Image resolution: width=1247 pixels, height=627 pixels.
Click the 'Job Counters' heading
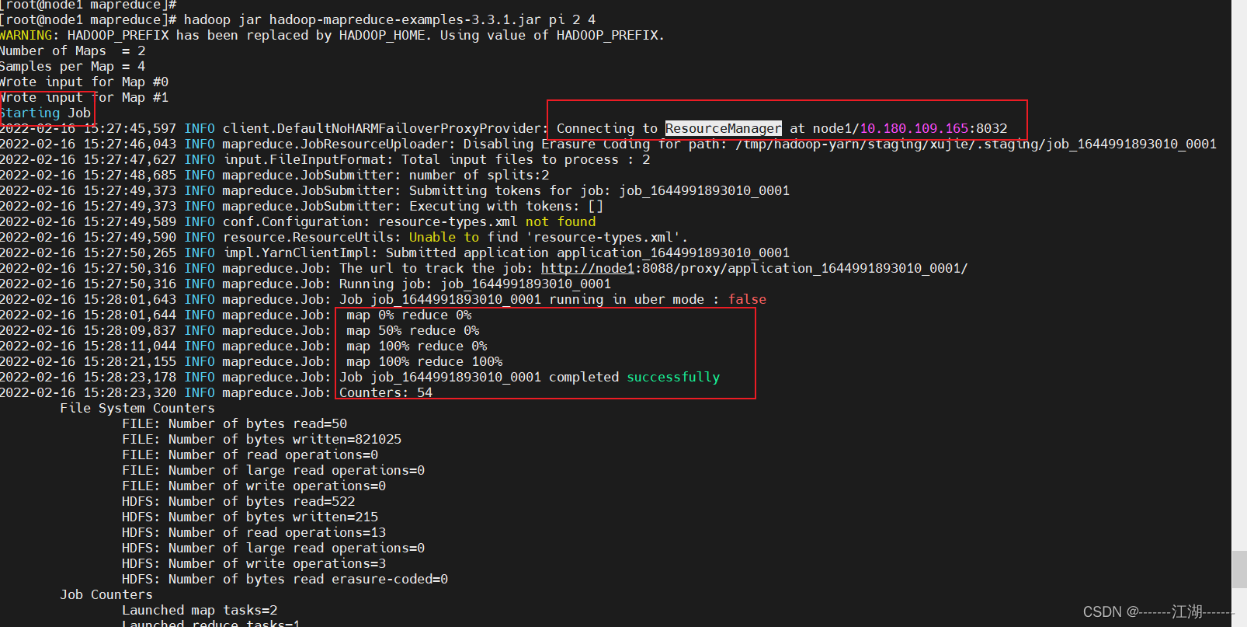tap(106, 594)
